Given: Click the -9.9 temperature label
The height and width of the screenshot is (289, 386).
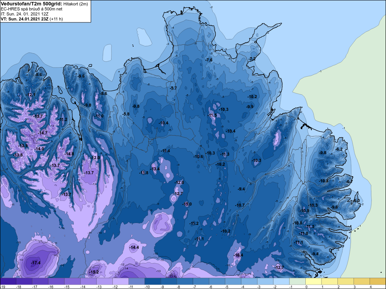Looking at the screenshot, I should tap(250, 106).
